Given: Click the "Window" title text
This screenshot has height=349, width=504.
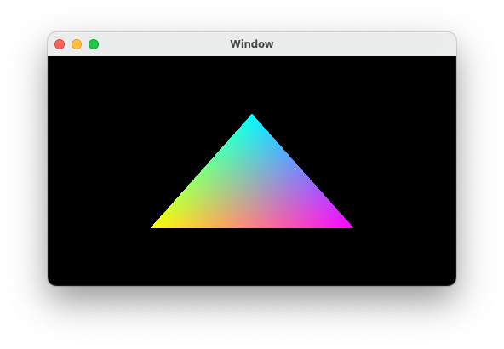Looking at the screenshot, I should click(252, 44).
